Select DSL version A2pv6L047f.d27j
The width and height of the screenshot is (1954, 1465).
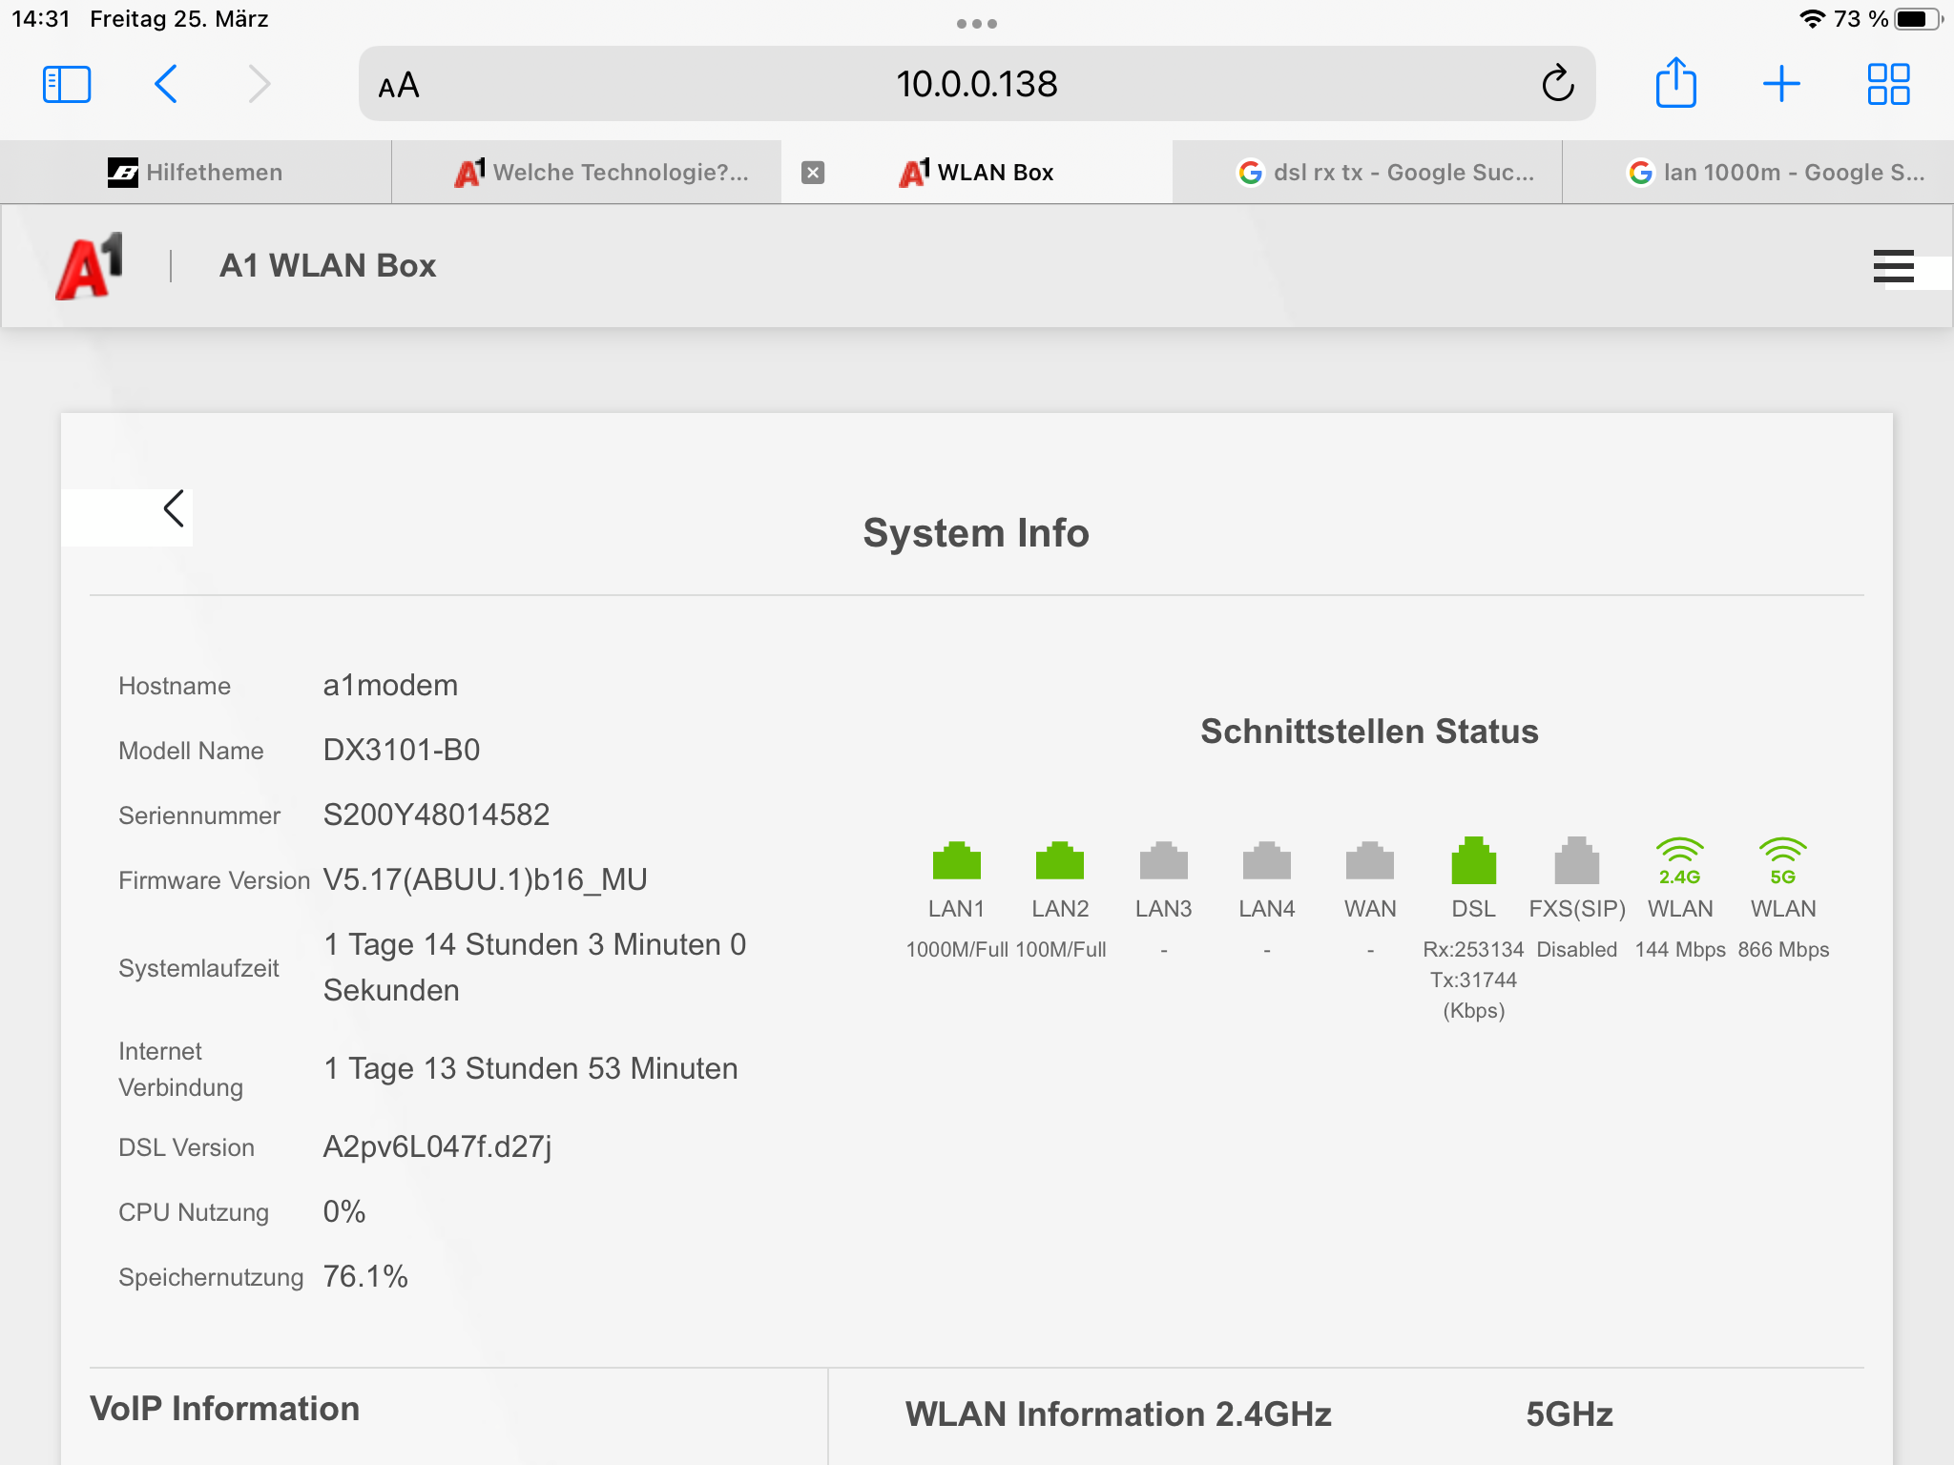(437, 1146)
